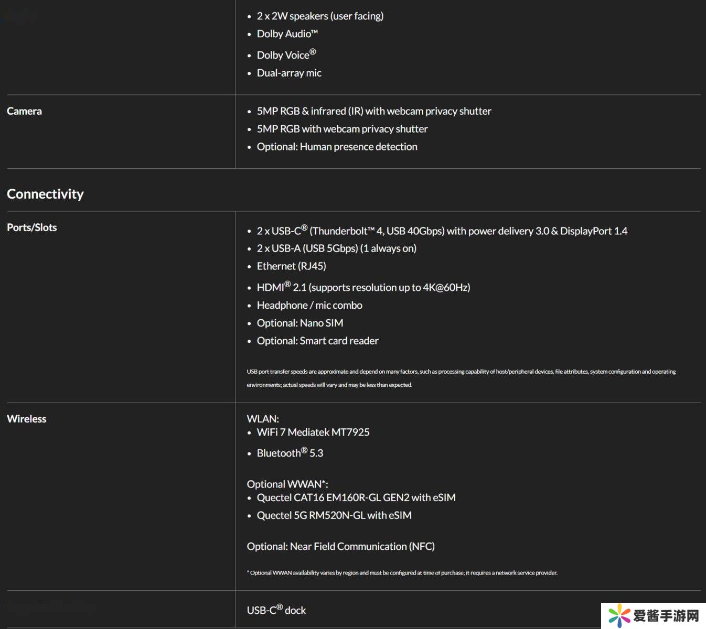Click the Optional: Smart card reader item
This screenshot has height=629, width=706.
click(x=317, y=341)
